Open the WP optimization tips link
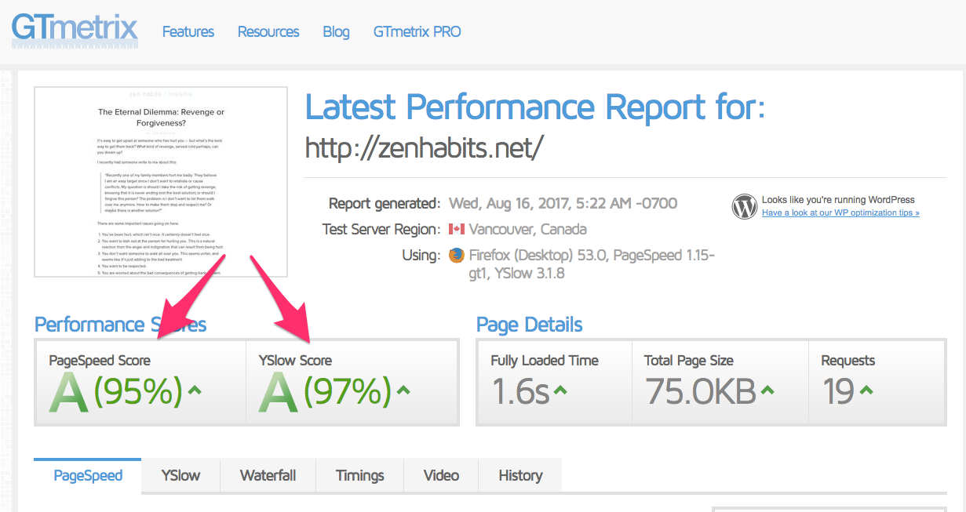The image size is (966, 512). (x=840, y=212)
